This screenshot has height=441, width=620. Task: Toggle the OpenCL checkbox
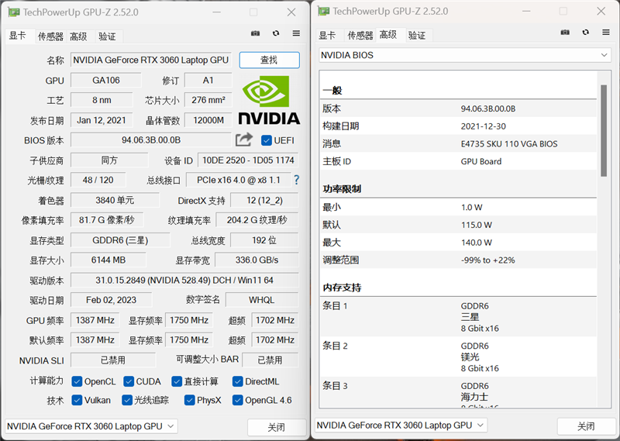(x=77, y=381)
